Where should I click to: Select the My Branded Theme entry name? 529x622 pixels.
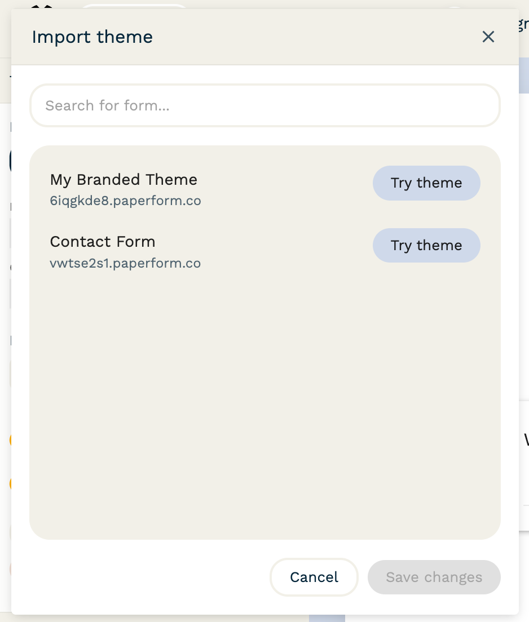click(124, 180)
